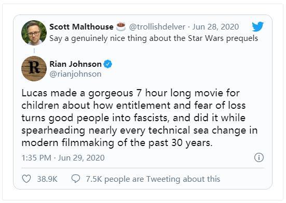Click the heart like icon

[26, 179]
